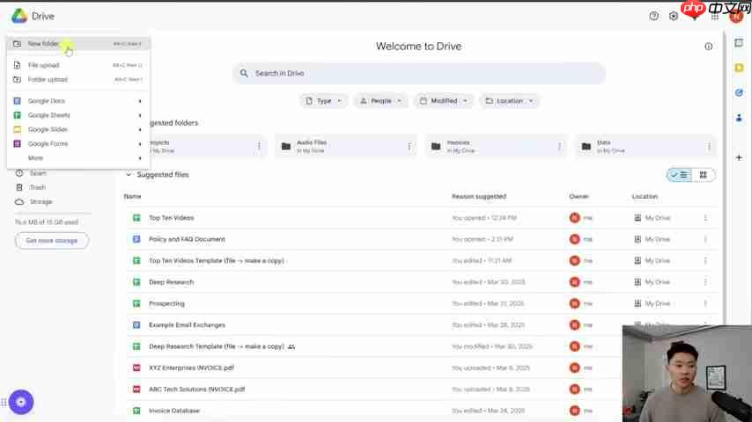Open the Location filter dropdown
This screenshot has width=752, height=422.
509,101
